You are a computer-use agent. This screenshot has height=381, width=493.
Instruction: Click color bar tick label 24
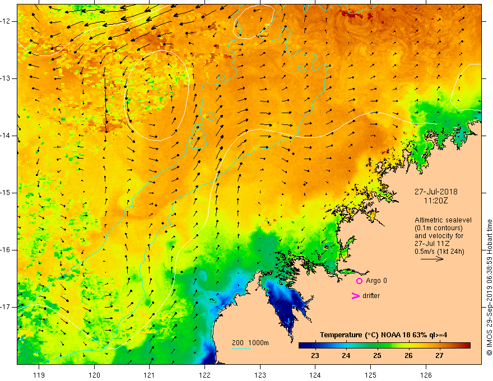click(x=346, y=356)
